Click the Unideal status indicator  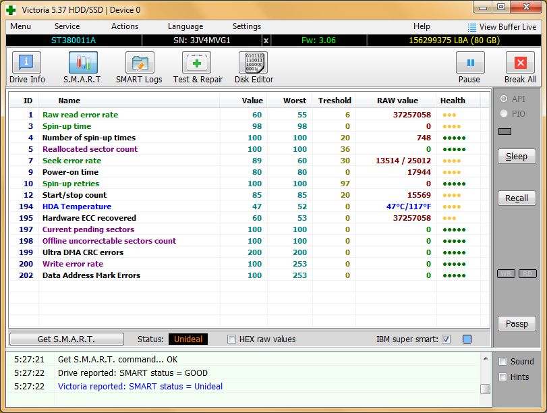(x=188, y=339)
